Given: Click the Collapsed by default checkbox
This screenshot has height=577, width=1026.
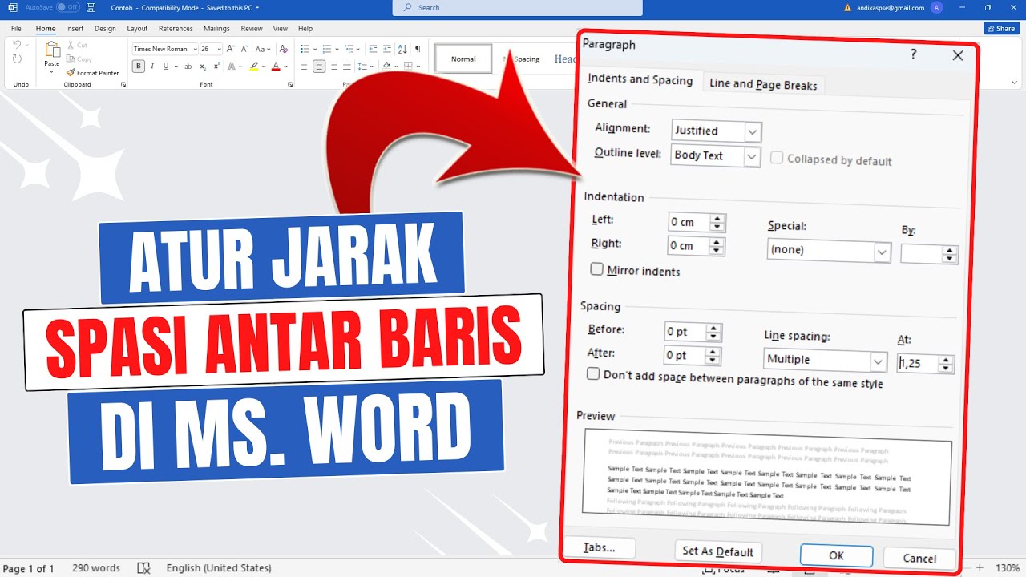Looking at the screenshot, I should tap(777, 158).
